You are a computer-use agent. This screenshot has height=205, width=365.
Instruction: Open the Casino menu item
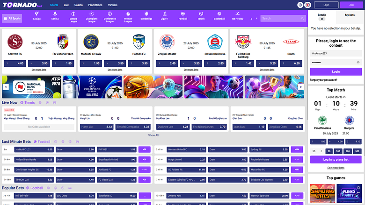[x=79, y=5]
